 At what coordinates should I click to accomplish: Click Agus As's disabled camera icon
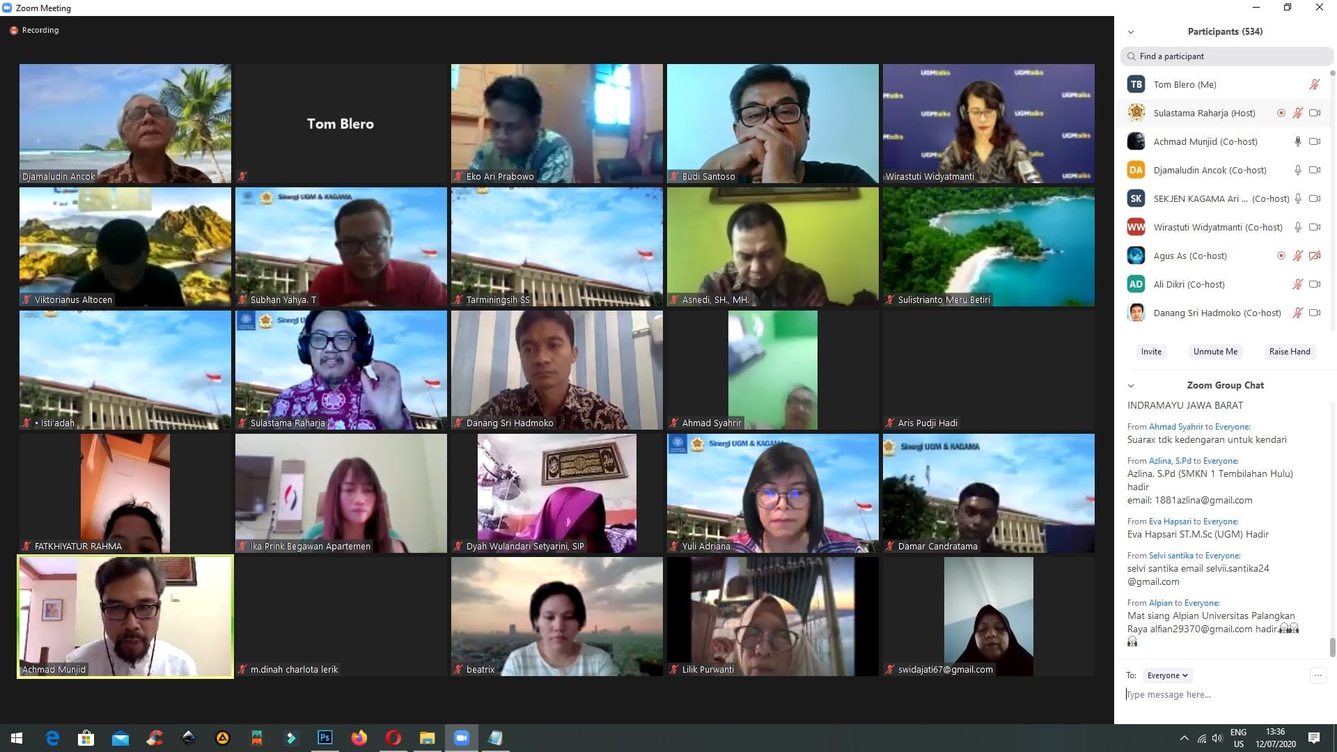(x=1315, y=256)
